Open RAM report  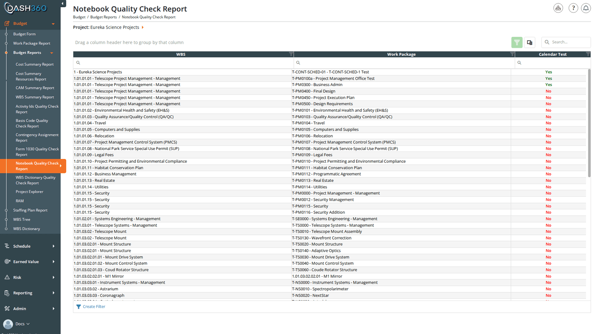[20, 201]
